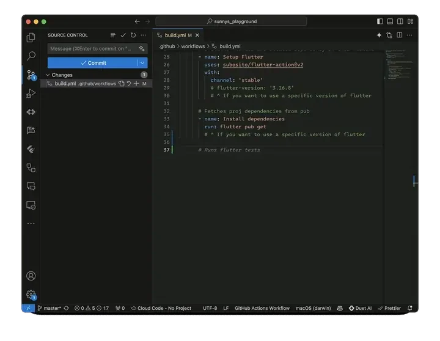
Task: Click Cloud Code - No Project status item
Action: click(161, 308)
